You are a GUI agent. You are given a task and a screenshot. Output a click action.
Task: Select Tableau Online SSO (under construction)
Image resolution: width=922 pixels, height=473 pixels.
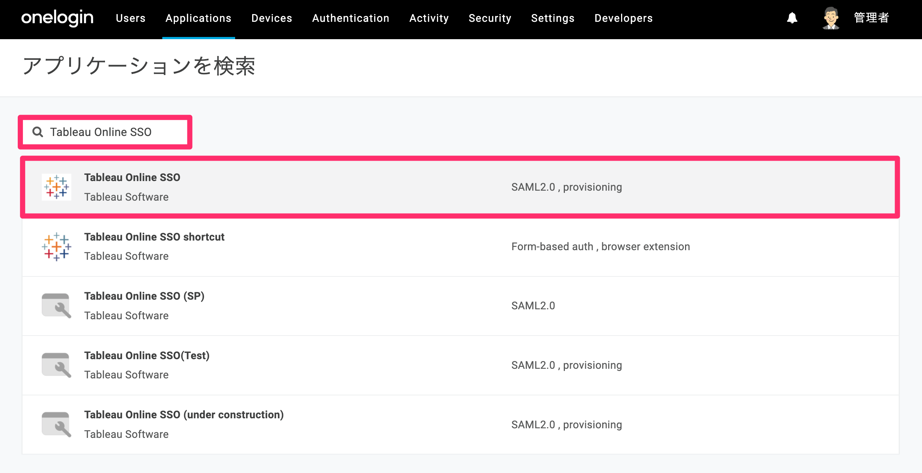[x=460, y=424]
